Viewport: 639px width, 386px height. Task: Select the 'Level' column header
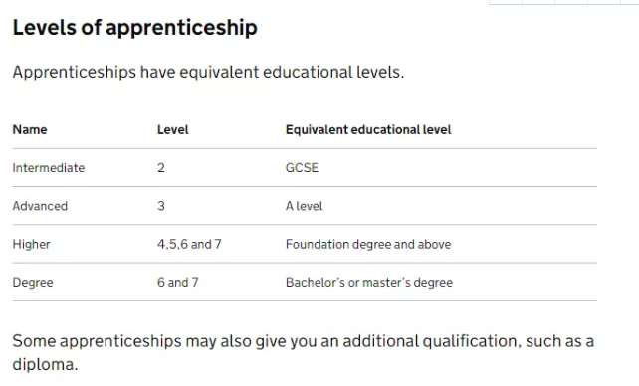coord(173,130)
